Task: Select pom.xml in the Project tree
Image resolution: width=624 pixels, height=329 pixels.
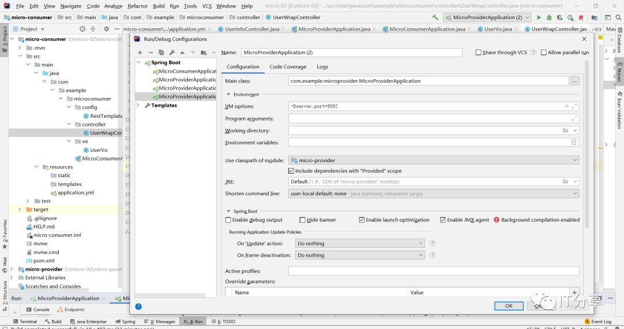Action: 40,261
